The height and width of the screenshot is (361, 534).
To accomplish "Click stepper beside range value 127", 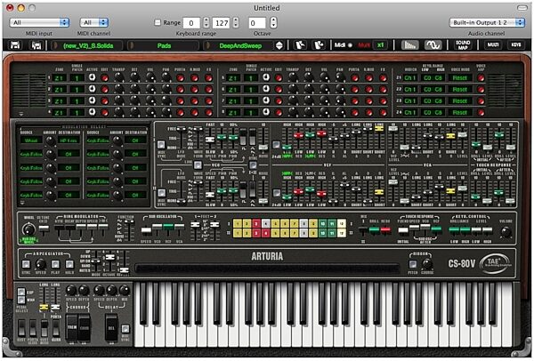I will 236,23.
